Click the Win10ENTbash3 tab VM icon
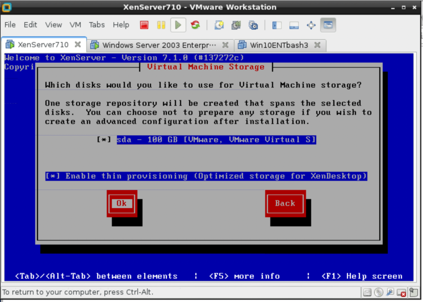This screenshot has width=423, height=302. (x=242, y=45)
